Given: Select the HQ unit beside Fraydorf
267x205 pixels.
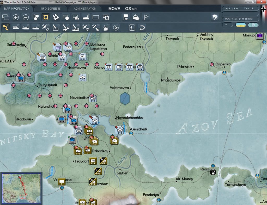Looking at the screenshot, I should 93,161.
